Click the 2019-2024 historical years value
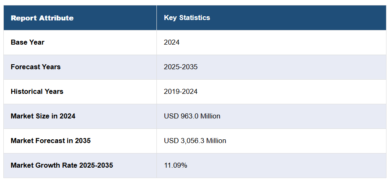 click(x=181, y=91)
